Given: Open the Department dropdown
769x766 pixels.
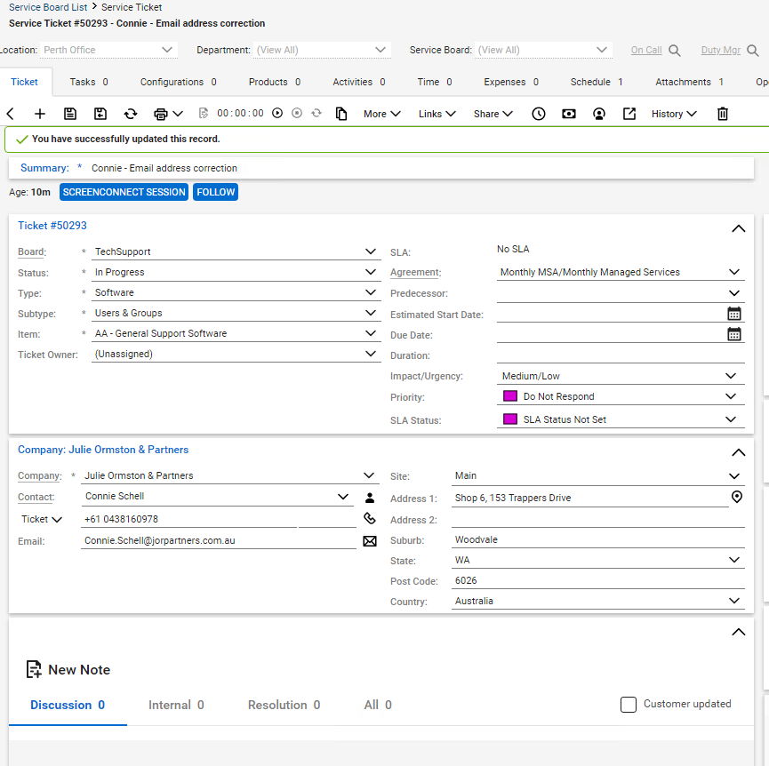Looking at the screenshot, I should 322,50.
